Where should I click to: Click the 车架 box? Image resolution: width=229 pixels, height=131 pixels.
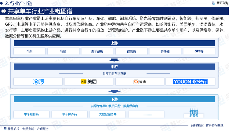pyautogui.click(x=30, y=51)
